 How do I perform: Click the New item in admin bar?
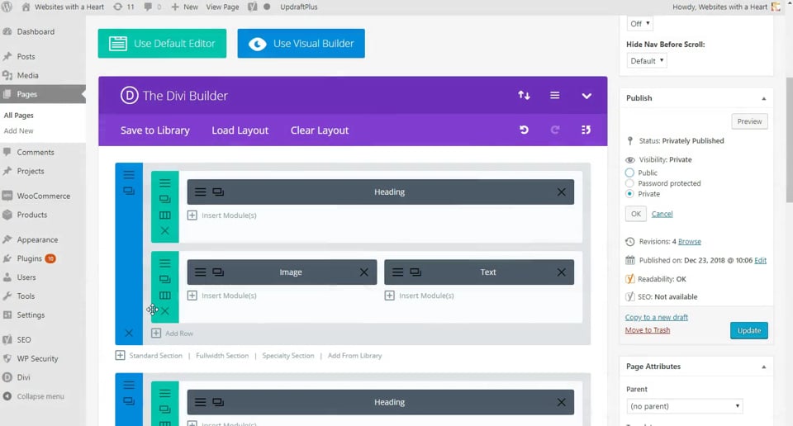point(184,7)
